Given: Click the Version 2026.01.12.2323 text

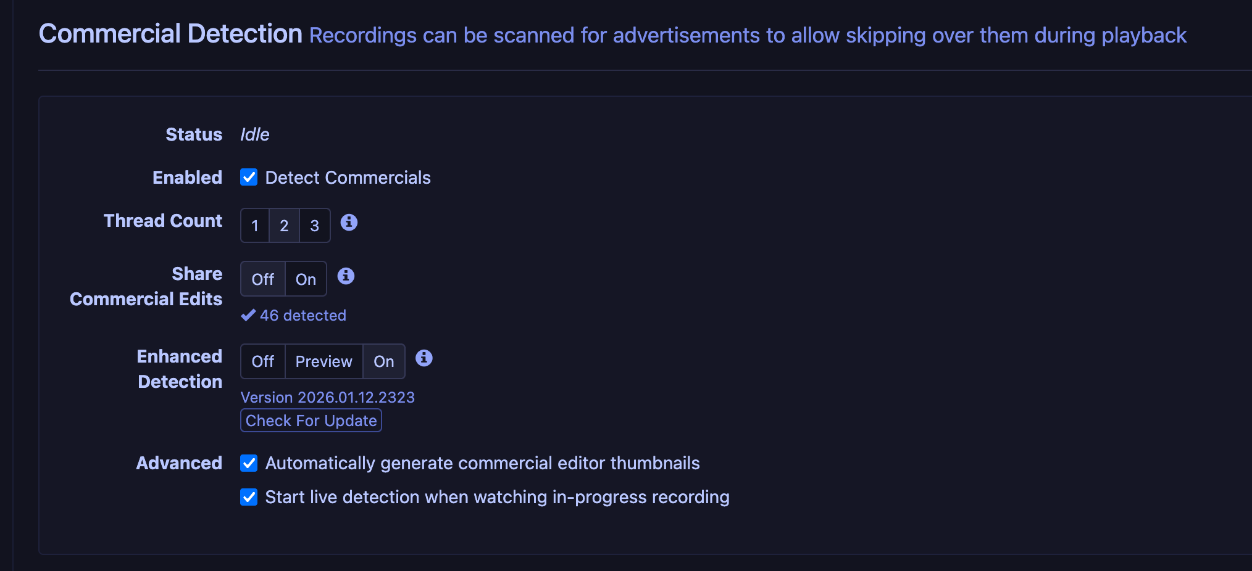Looking at the screenshot, I should click(x=327, y=398).
